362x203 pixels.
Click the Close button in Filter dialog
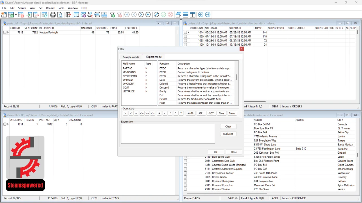[x=234, y=152]
